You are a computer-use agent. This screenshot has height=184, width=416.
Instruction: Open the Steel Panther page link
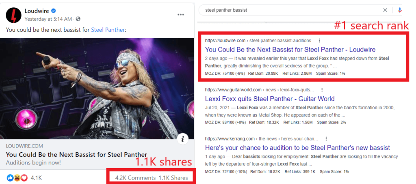[108, 30]
